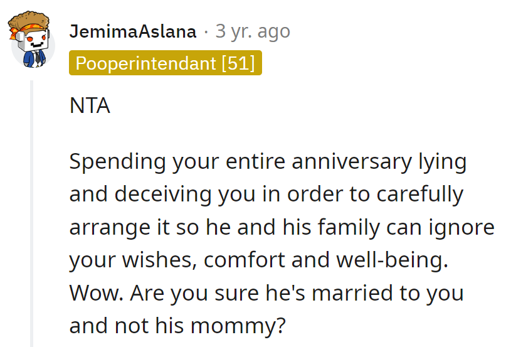Click the "3 yr. ago" timestamp
The height and width of the screenshot is (347, 516).
coord(253,31)
